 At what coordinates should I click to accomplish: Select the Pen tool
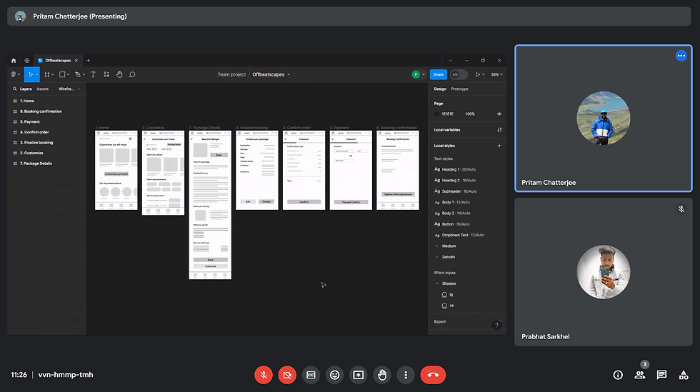click(78, 74)
